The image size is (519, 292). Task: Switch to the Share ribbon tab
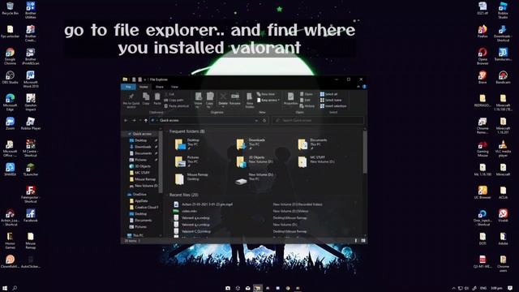point(160,87)
